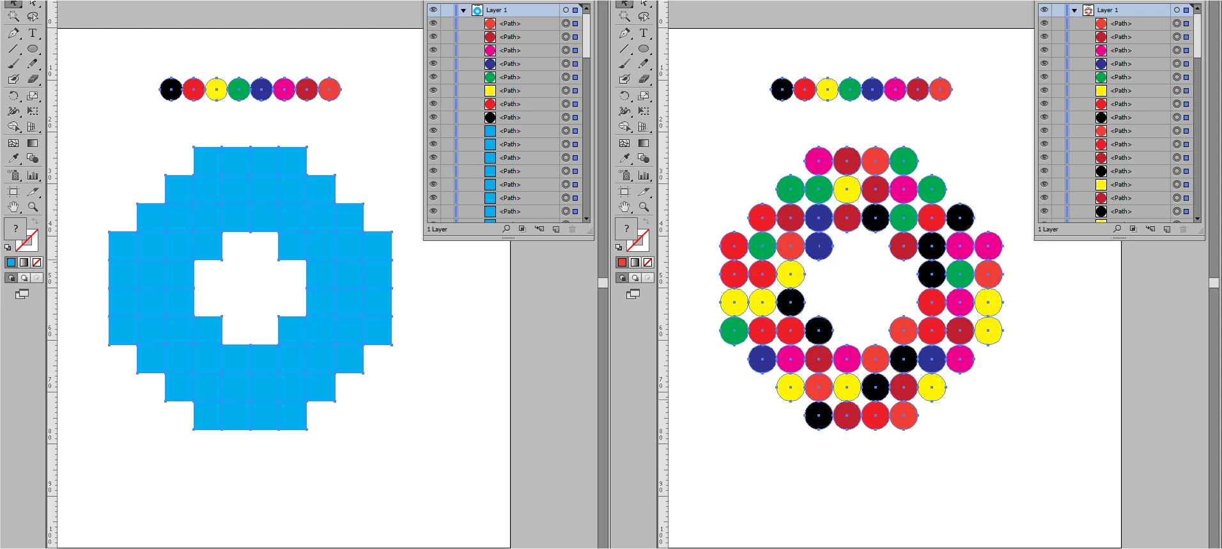Image resolution: width=1222 pixels, height=549 pixels.
Task: Hide navy blue path in right Layers panel
Action: (1044, 63)
